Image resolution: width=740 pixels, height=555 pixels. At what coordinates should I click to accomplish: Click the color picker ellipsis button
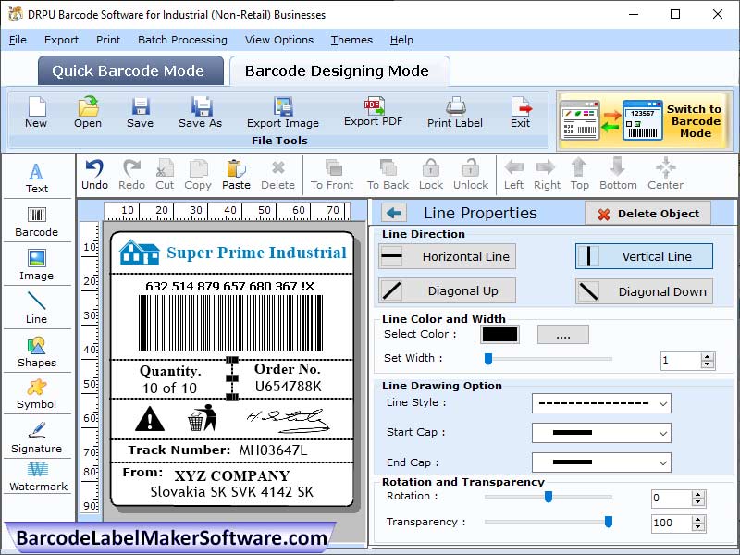point(563,335)
